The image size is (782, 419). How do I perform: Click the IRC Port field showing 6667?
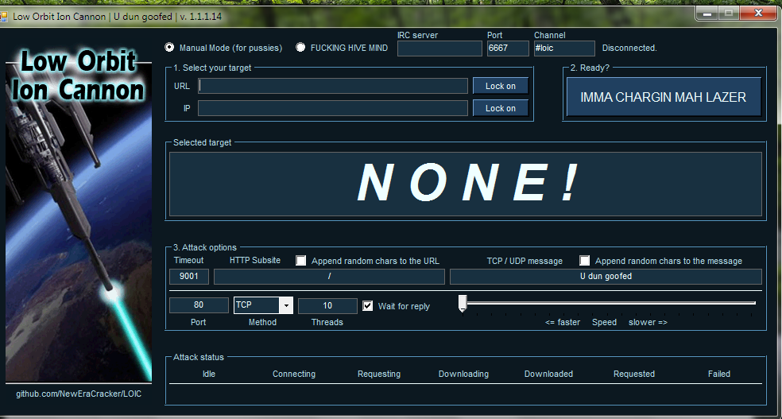508,48
